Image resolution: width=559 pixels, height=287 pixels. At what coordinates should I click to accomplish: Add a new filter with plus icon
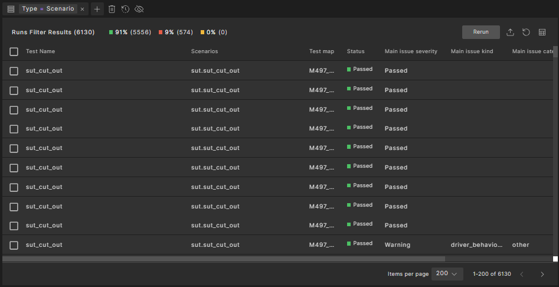click(x=97, y=9)
